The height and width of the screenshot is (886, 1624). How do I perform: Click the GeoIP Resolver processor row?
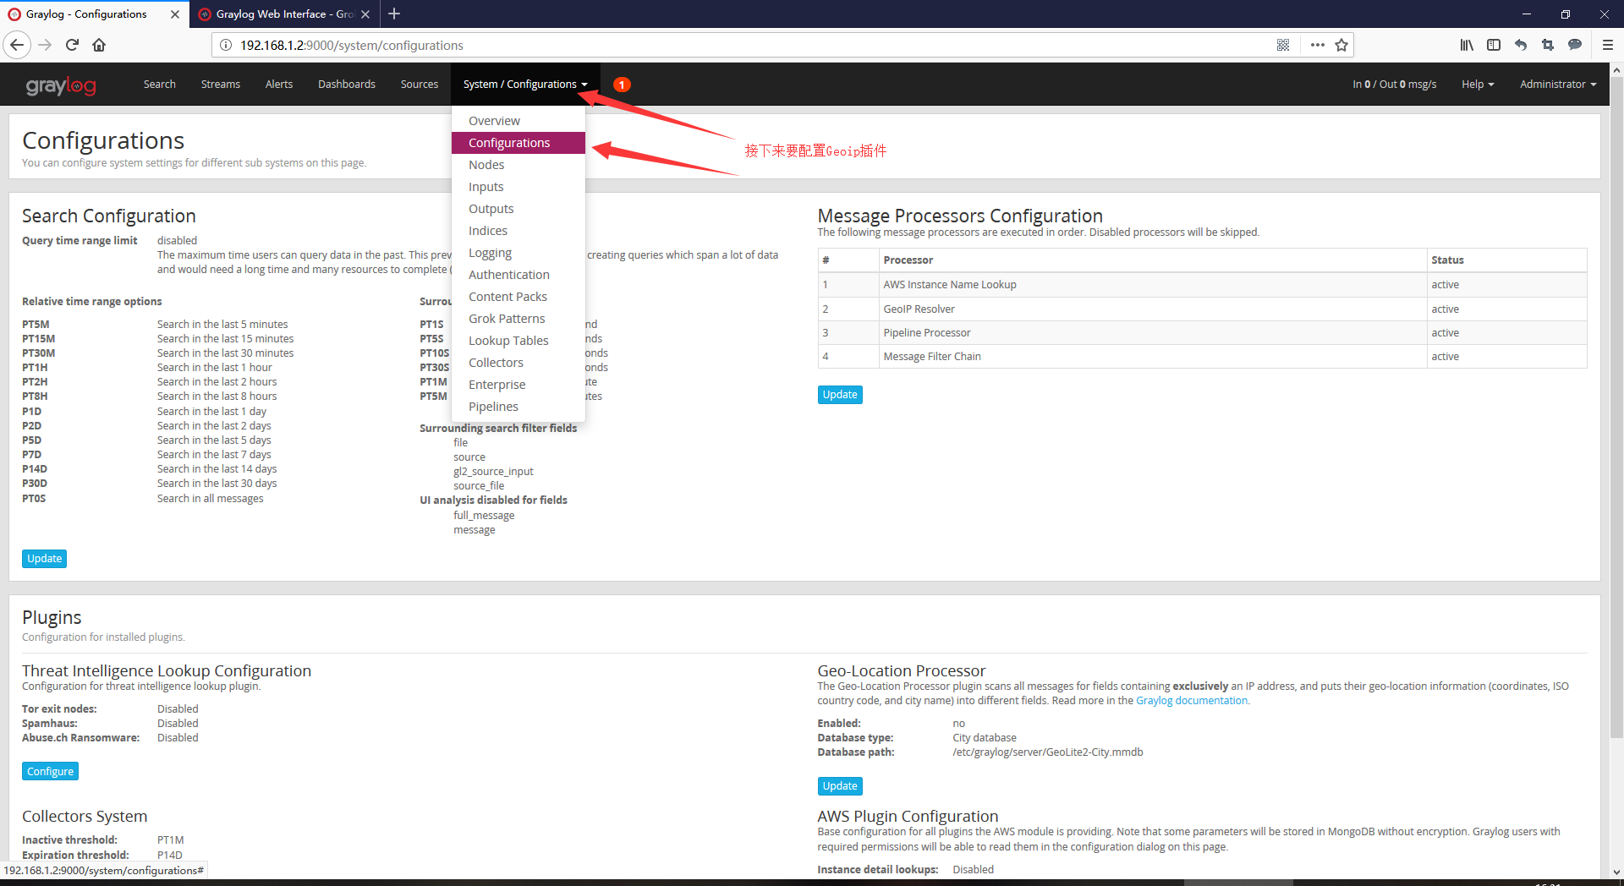(x=1202, y=309)
